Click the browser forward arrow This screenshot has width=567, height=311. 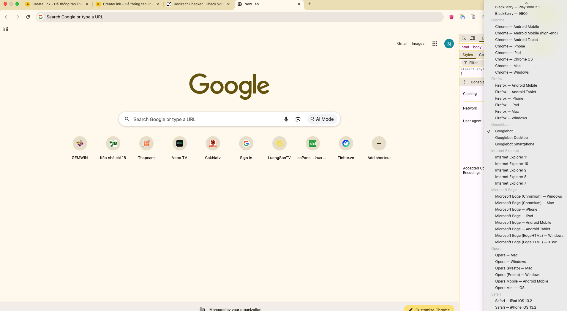pyautogui.click(x=17, y=17)
